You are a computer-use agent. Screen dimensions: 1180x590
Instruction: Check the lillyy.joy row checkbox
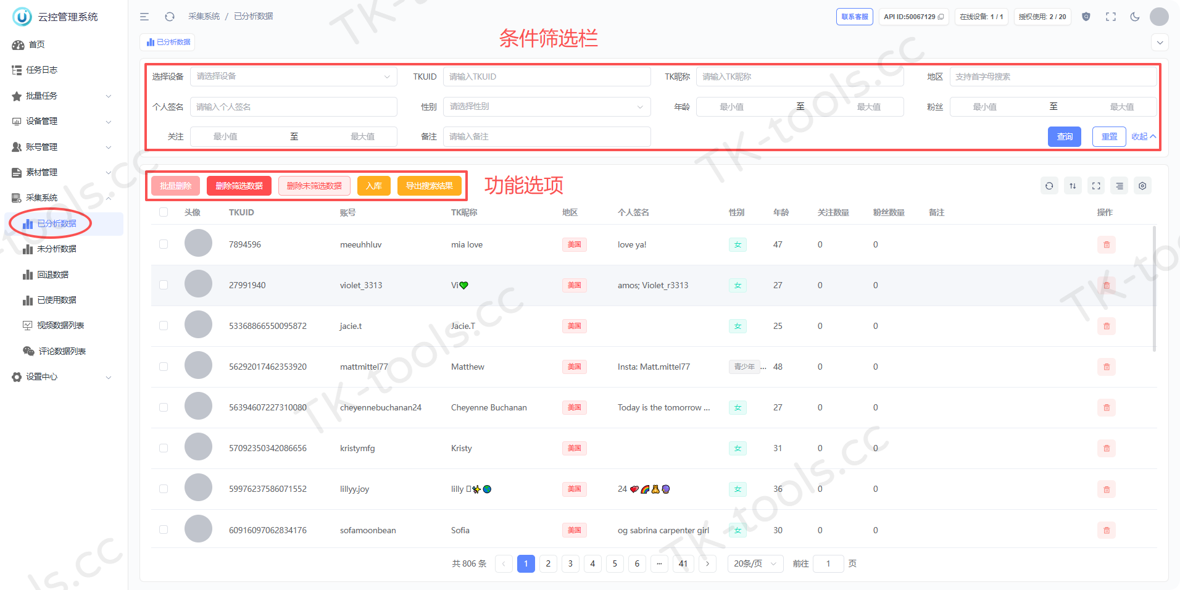tap(164, 489)
